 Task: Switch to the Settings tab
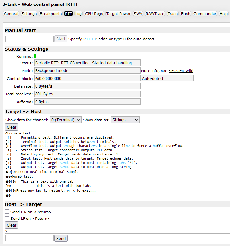click(29, 14)
